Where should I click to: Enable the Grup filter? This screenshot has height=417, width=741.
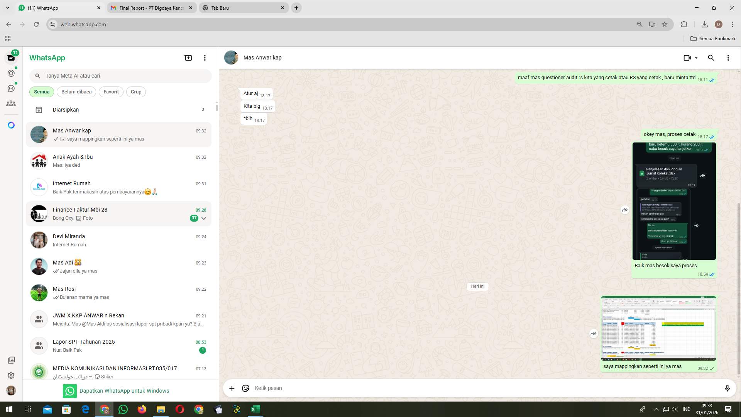(136, 92)
